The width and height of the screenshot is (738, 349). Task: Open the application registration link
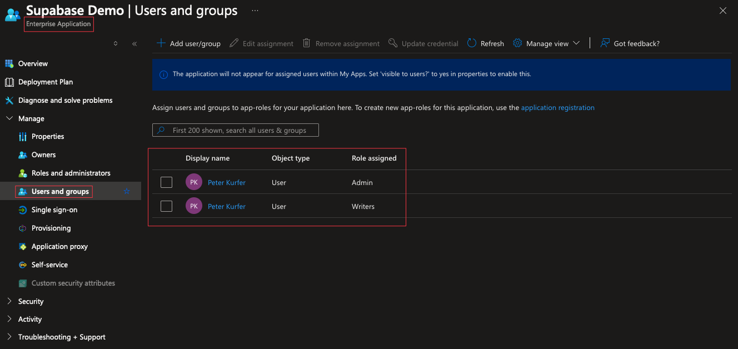(558, 108)
